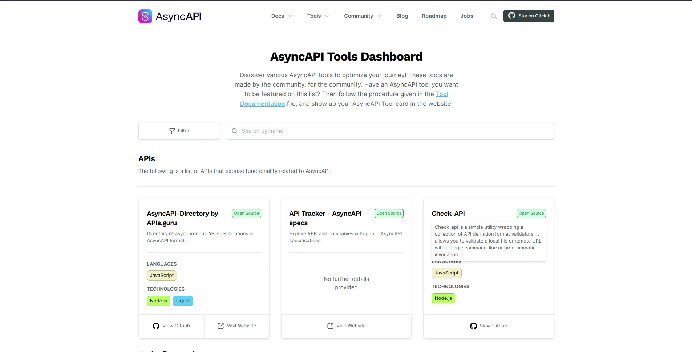
Task: Click external link icon on API Tracker card
Action: 330,326
